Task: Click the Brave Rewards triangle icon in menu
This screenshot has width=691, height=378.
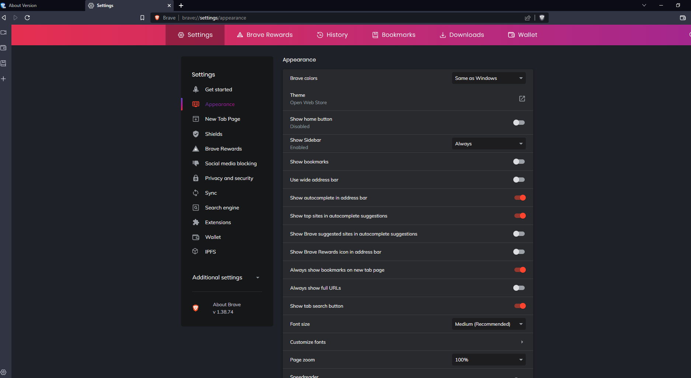Action: point(196,149)
